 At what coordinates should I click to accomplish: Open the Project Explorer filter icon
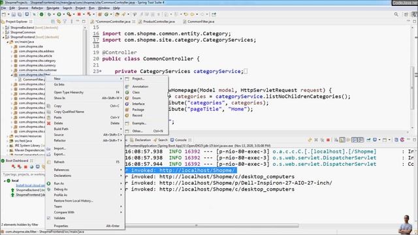[65, 22]
